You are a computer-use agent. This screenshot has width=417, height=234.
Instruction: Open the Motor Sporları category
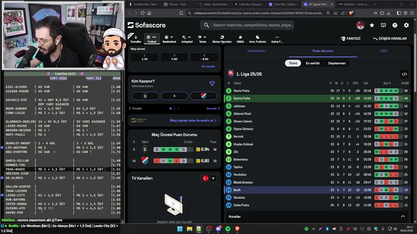(x=222, y=39)
